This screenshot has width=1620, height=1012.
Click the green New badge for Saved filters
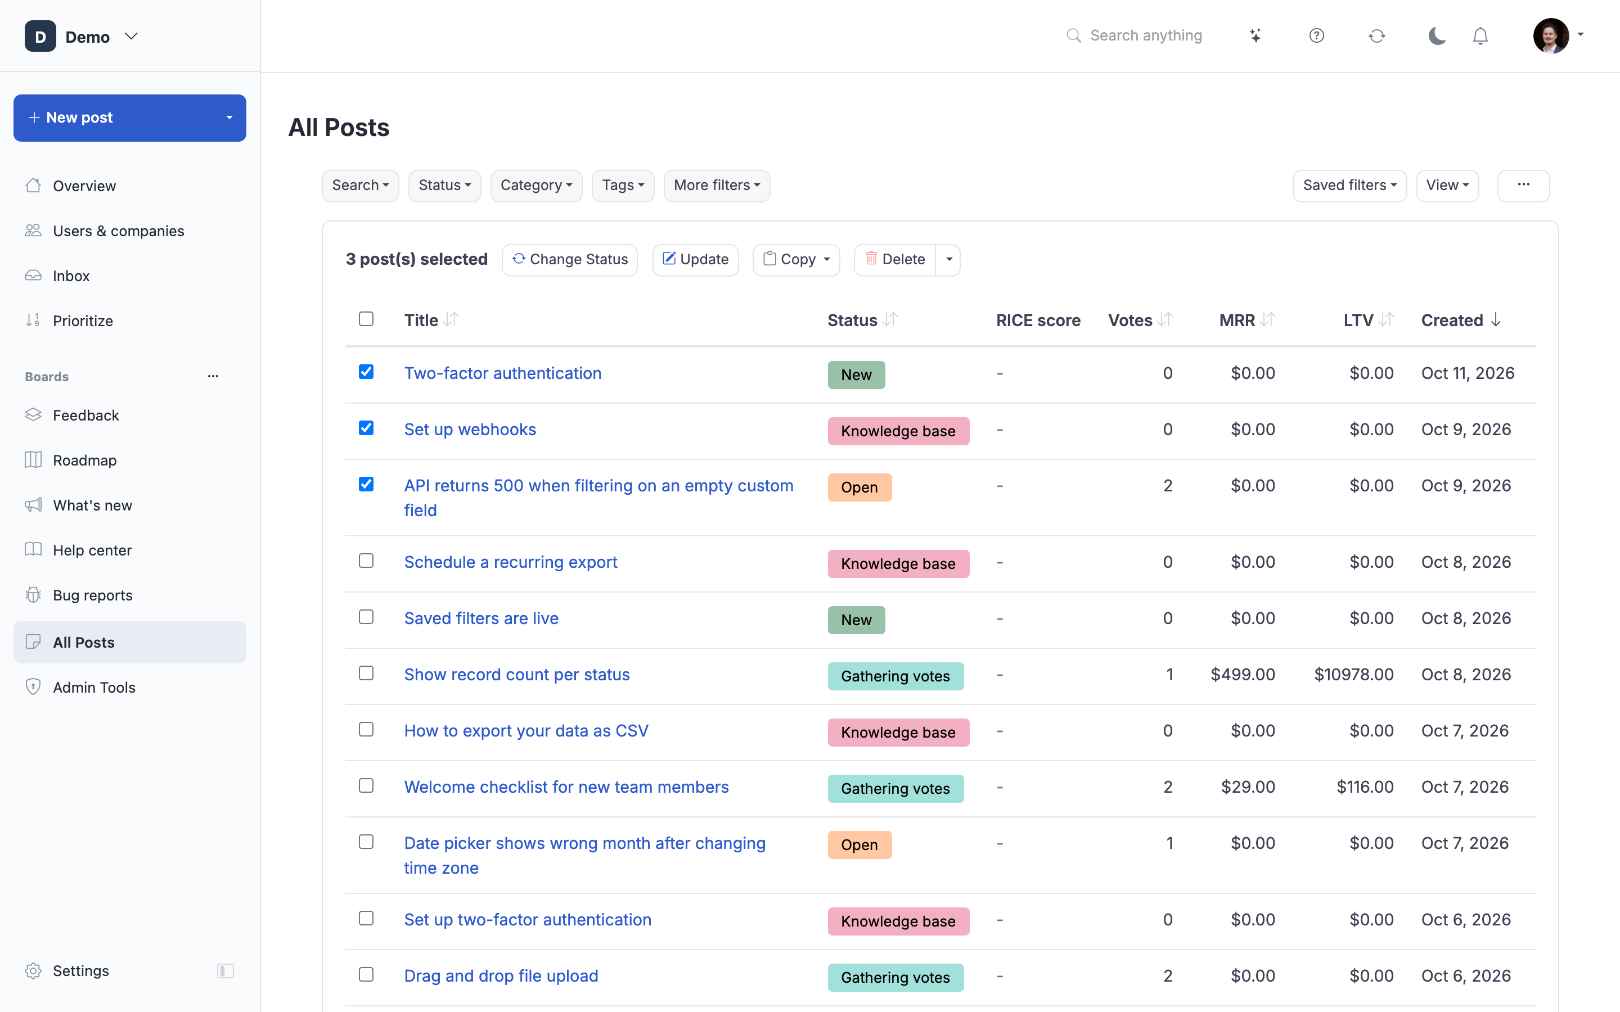[856, 620]
